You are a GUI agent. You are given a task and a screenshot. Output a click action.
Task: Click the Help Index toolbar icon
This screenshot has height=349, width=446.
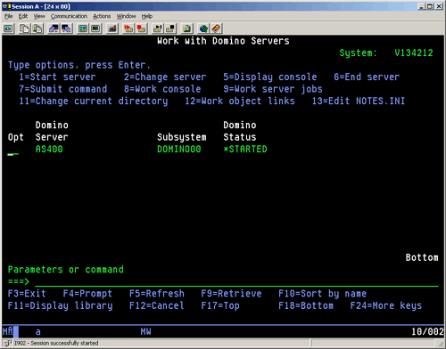[x=217, y=28]
